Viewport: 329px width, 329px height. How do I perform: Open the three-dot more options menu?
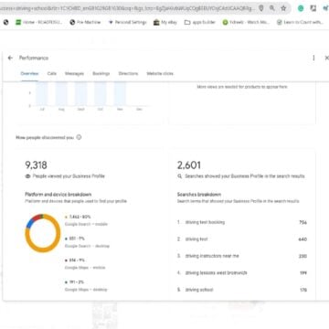[313, 58]
